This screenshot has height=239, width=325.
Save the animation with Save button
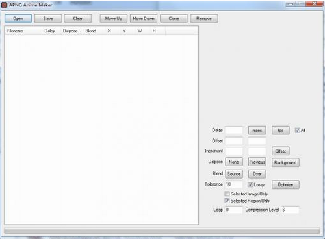[x=48, y=19]
